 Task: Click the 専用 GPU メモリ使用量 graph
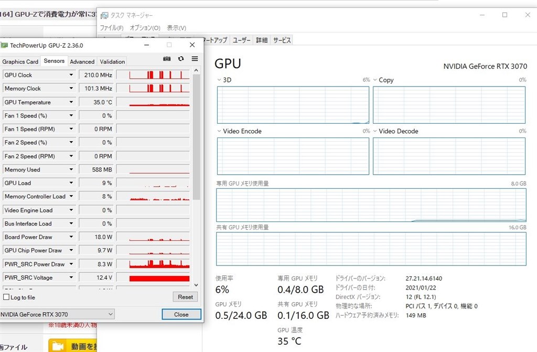371,205
